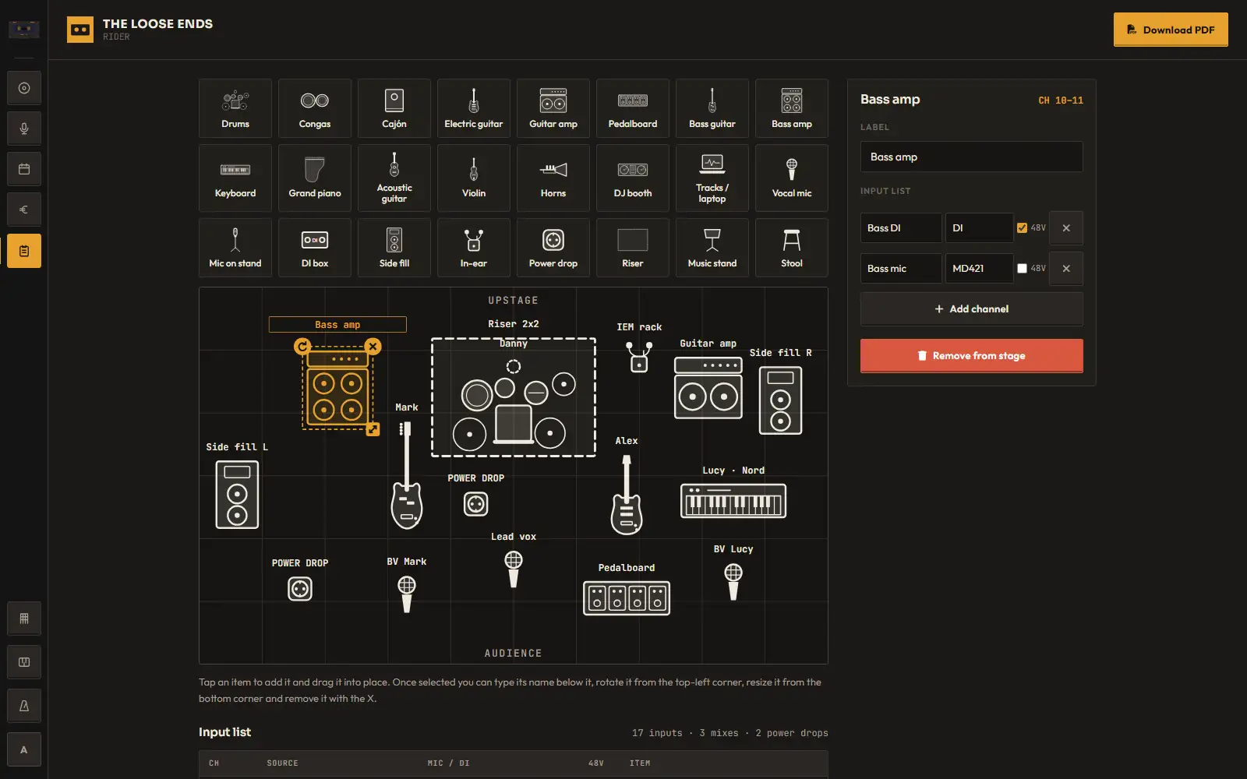Select the Lucy Nord keyboard on stage
This screenshot has height=779, width=1247.
coord(733,501)
